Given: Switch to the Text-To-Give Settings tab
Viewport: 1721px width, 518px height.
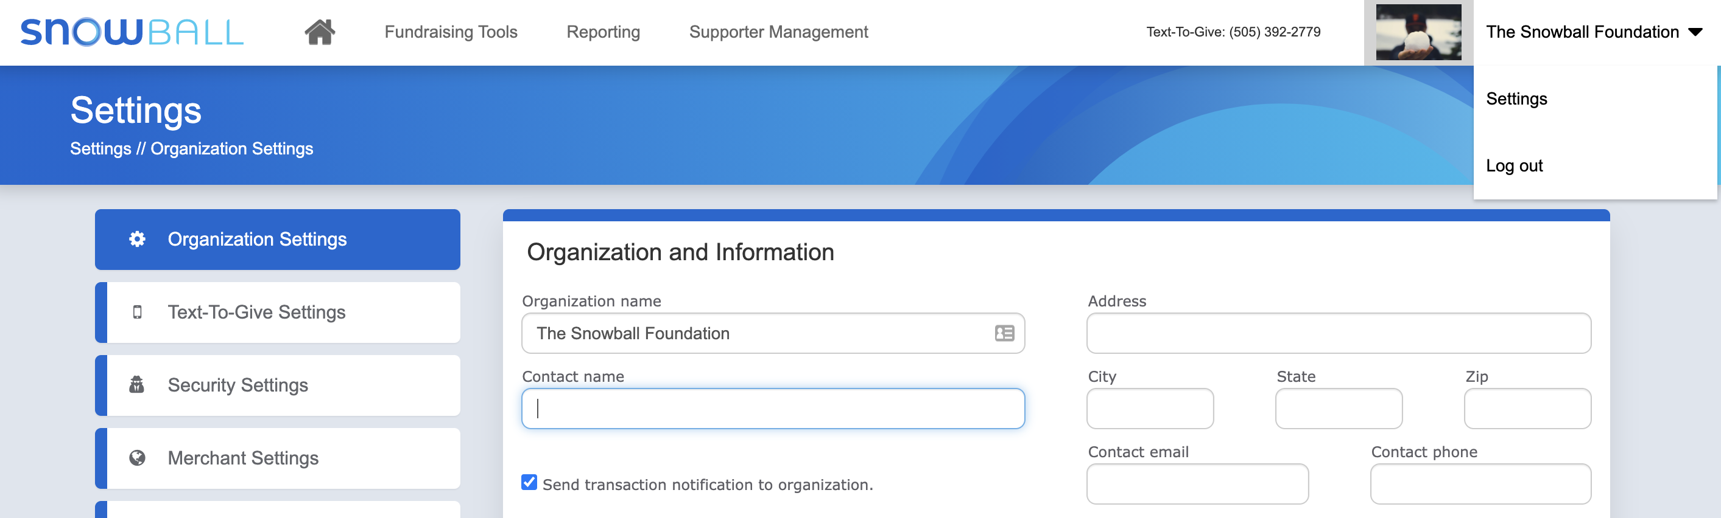Looking at the screenshot, I should point(277,313).
